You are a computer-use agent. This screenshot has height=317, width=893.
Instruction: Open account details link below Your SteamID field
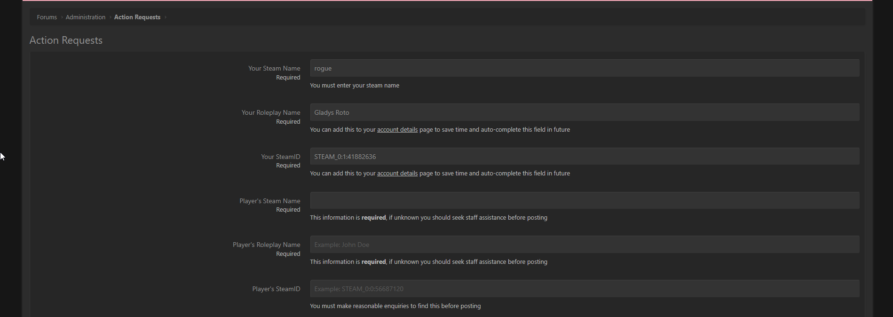coord(397,174)
